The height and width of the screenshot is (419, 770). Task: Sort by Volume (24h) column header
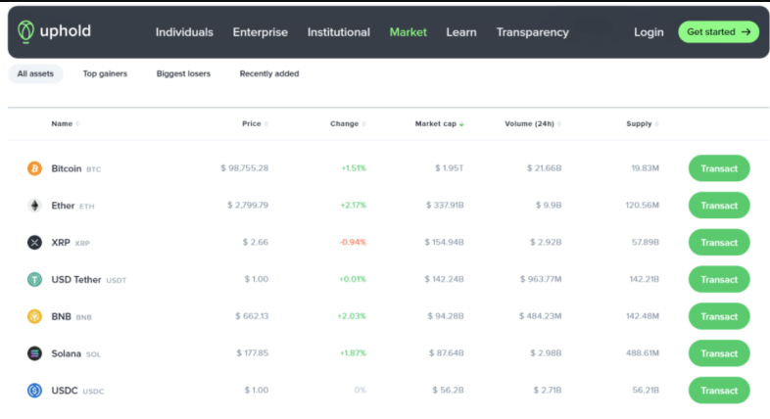point(531,124)
